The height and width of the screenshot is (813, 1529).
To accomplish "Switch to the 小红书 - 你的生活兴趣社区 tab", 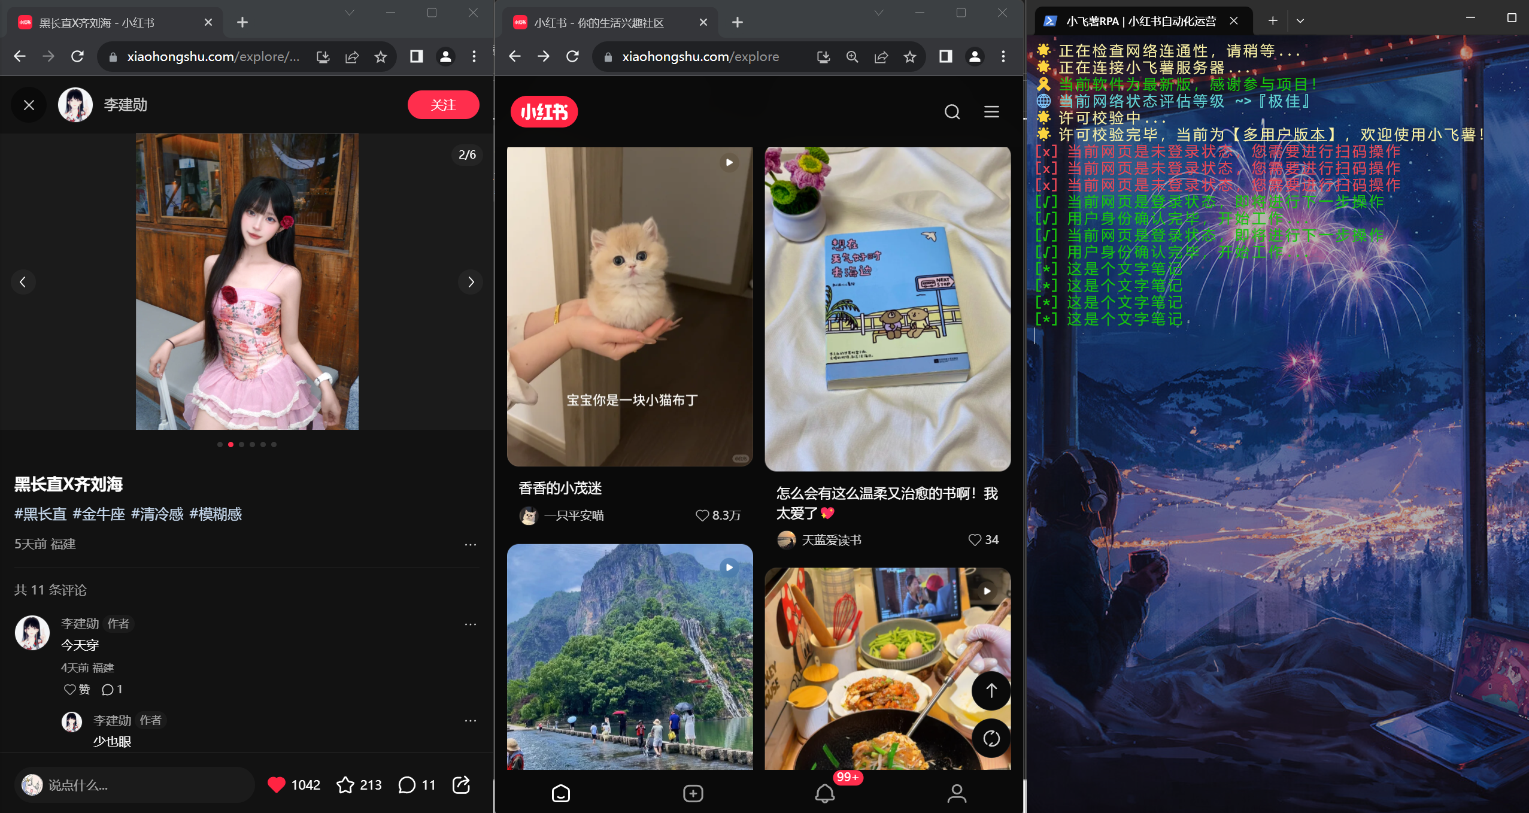I will (x=609, y=23).
